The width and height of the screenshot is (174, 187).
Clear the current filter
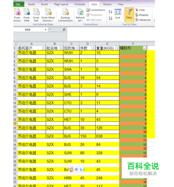click(140, 10)
